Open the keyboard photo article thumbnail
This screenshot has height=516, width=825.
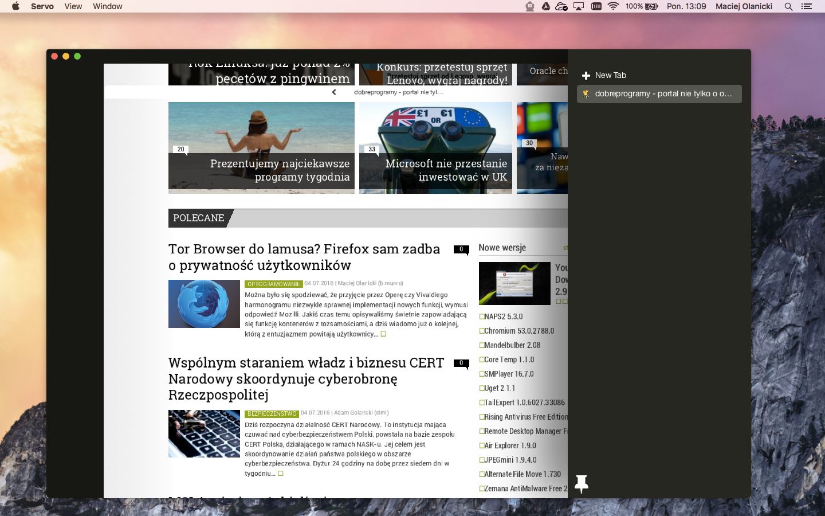(x=204, y=433)
